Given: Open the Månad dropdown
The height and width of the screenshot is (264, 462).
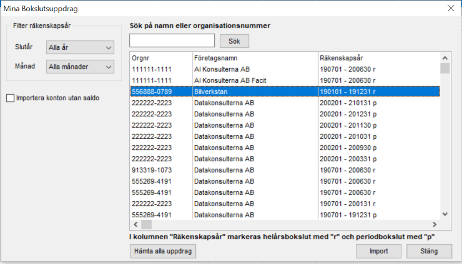Looking at the screenshot, I should [x=80, y=67].
